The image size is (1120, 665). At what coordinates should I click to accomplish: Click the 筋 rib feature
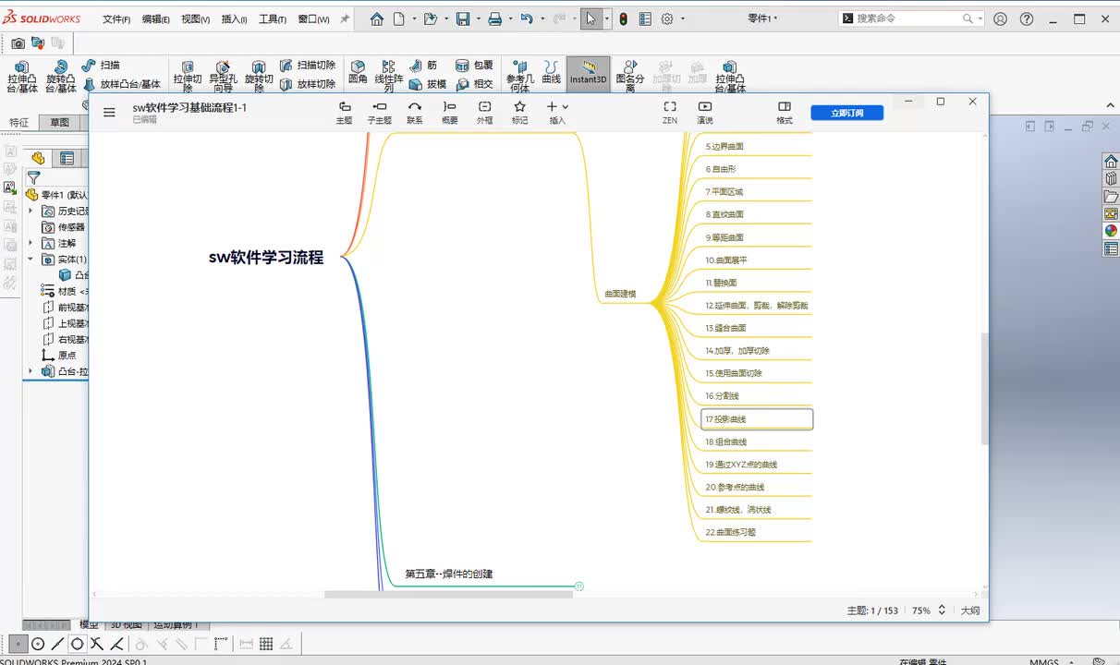click(x=423, y=66)
